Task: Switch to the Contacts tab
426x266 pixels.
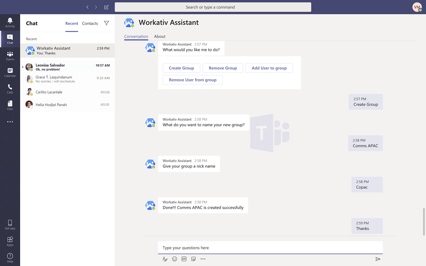Action: coord(90,23)
